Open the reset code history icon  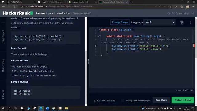click(x=182, y=23)
